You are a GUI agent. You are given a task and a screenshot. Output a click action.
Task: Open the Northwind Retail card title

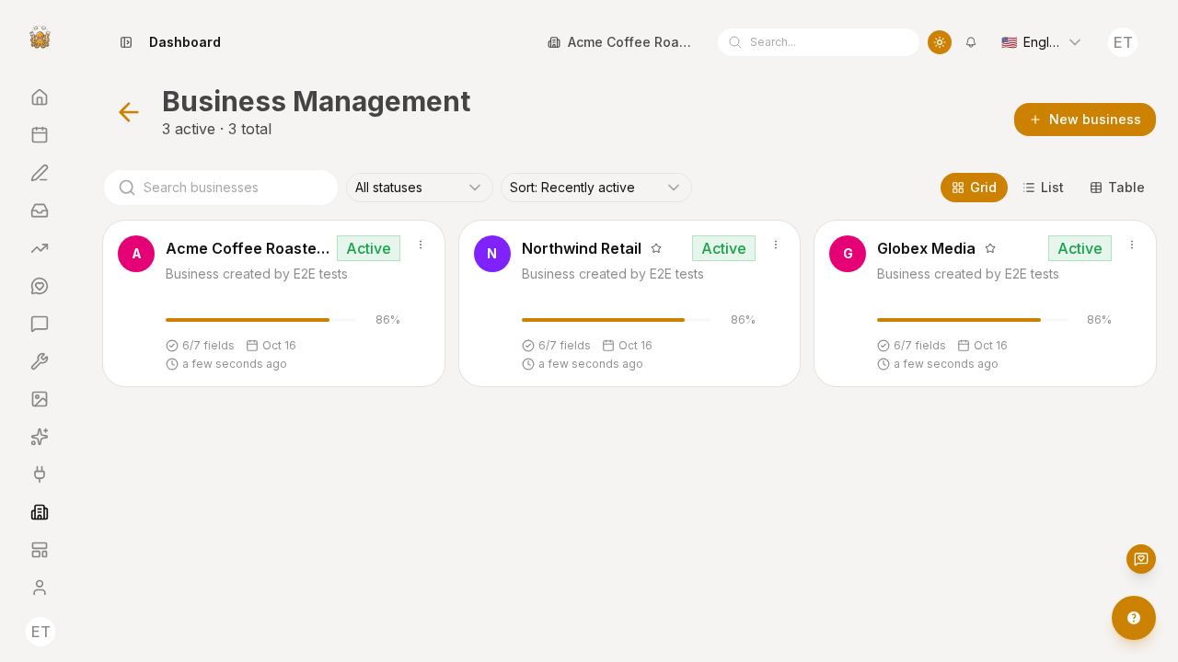(x=582, y=248)
